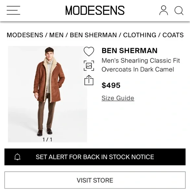View the shearling coat product image
The height and width of the screenshot is (190, 190).
[47, 94]
